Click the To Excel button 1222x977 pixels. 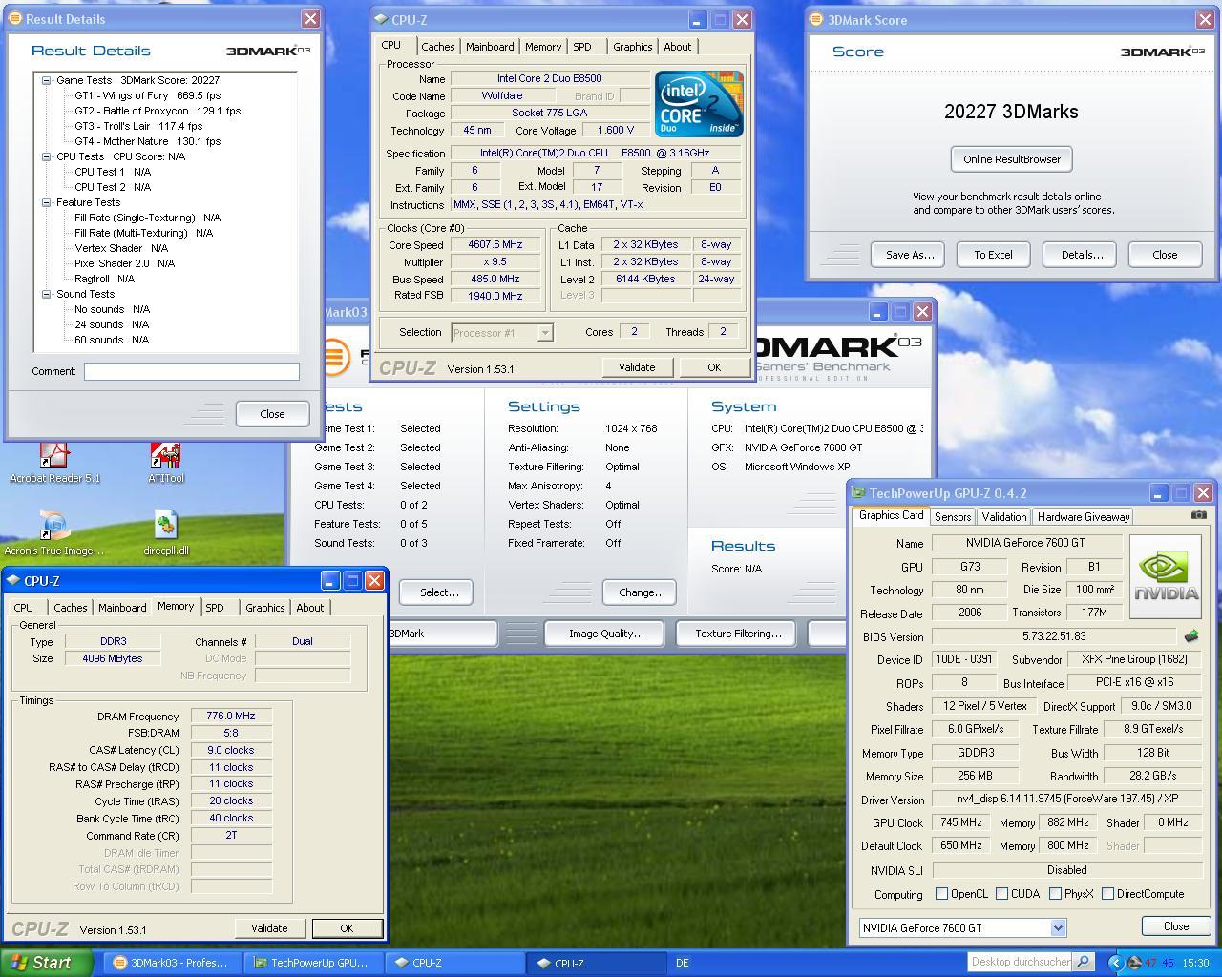pos(993,255)
